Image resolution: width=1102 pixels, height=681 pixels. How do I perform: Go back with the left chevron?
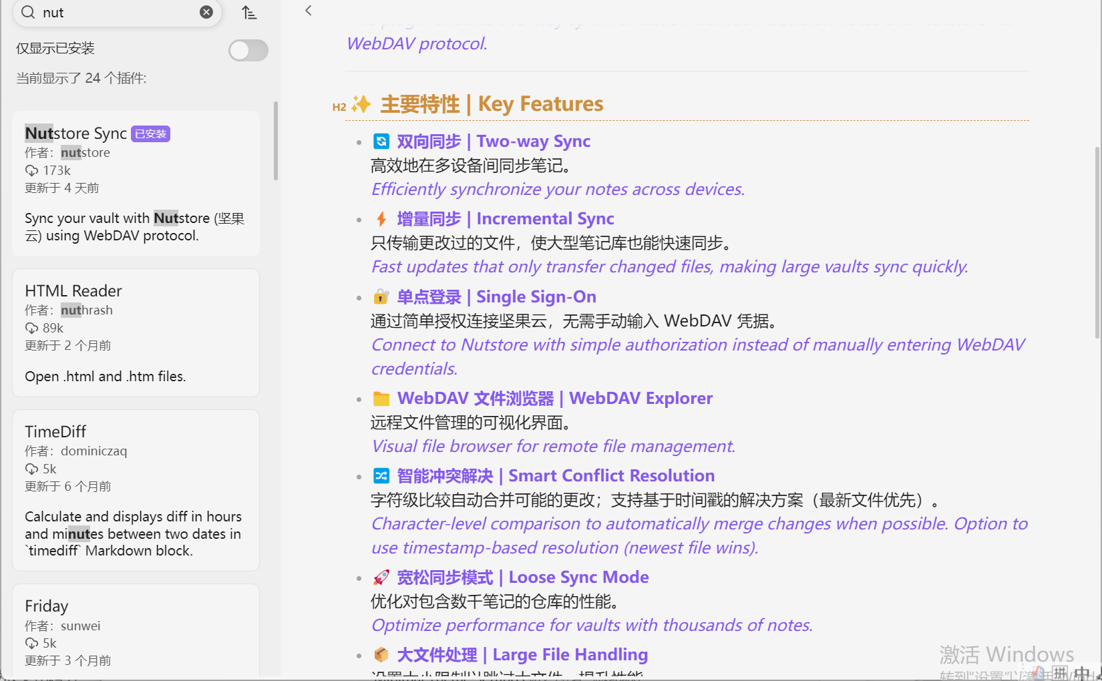point(308,11)
